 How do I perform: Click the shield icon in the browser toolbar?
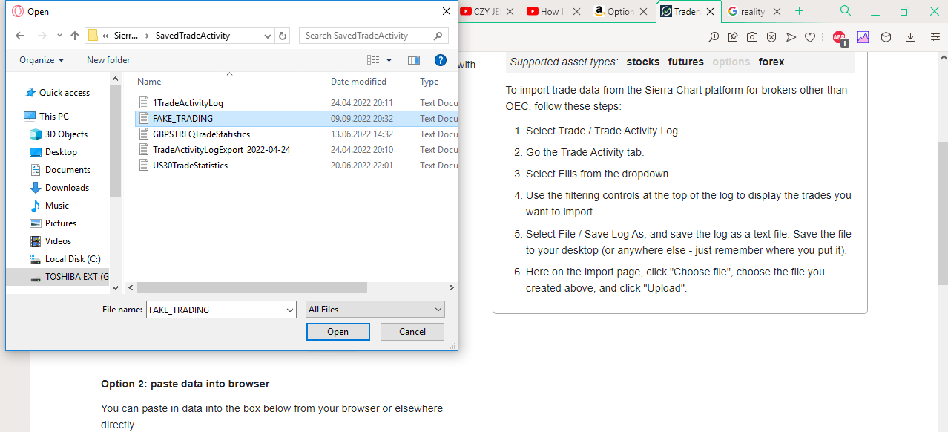click(x=771, y=37)
